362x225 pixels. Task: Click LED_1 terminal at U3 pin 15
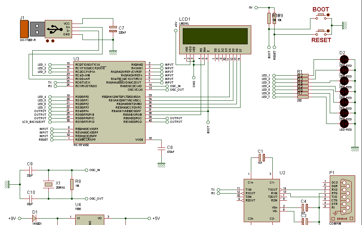[x=50, y=65]
